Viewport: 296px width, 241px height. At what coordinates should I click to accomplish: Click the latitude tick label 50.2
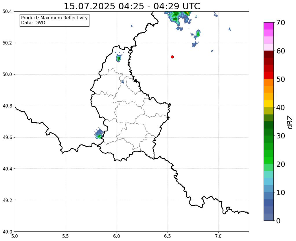[x=7, y=43]
